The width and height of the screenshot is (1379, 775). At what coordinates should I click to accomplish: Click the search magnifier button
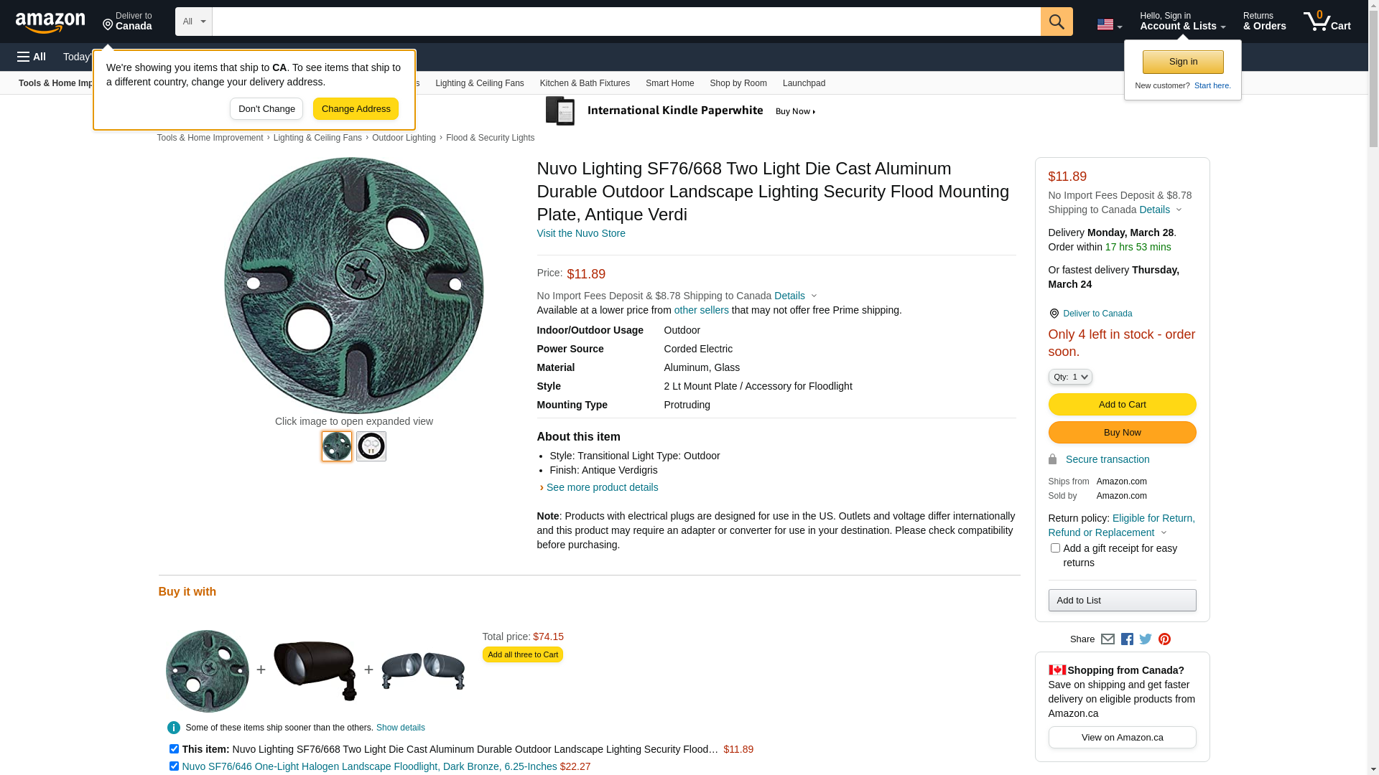click(1056, 22)
